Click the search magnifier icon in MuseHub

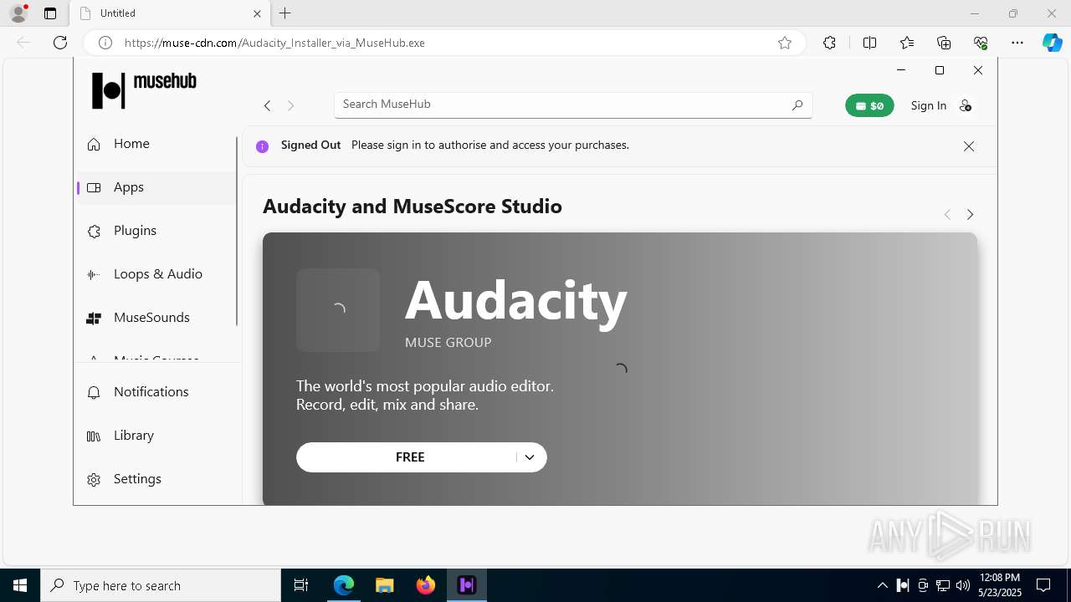pos(797,105)
